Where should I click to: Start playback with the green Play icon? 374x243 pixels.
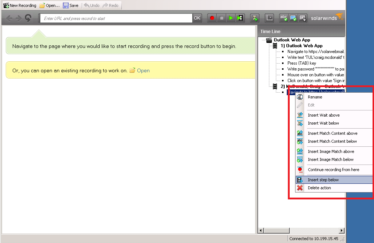tap(230, 18)
